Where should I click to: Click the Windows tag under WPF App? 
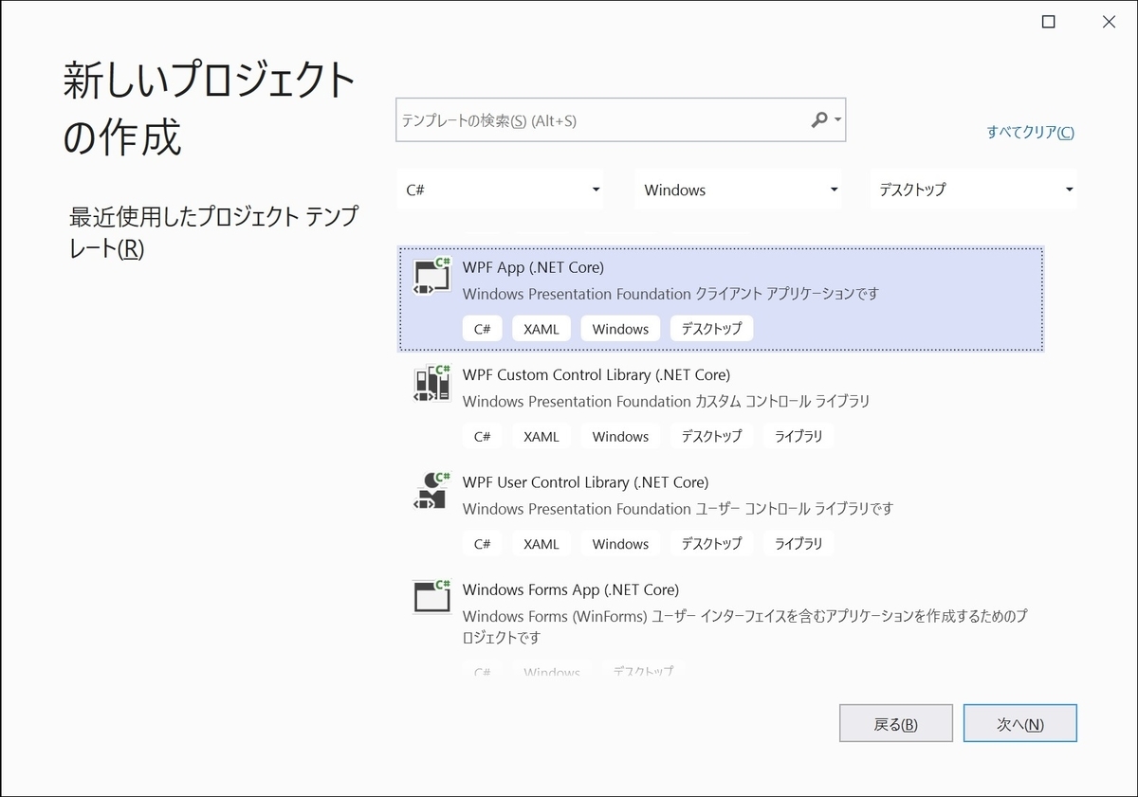click(x=620, y=329)
